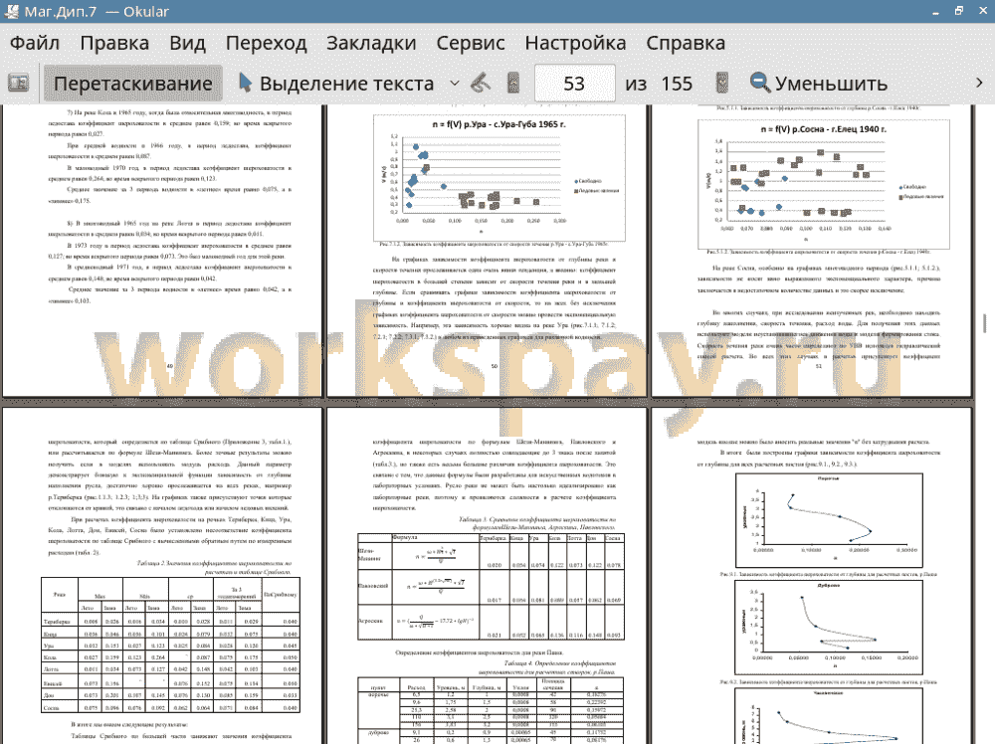Viewport: 995px width, 744px height.
Task: Open the Правка menu
Action: [x=114, y=43]
